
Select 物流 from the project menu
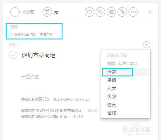(126, 105)
